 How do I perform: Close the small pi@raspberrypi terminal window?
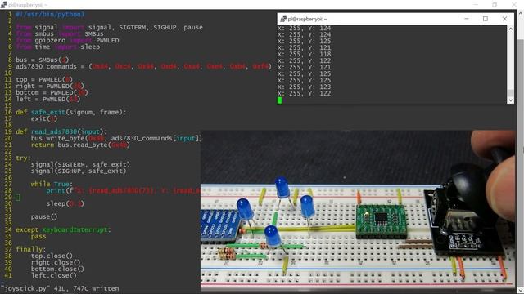(504, 19)
